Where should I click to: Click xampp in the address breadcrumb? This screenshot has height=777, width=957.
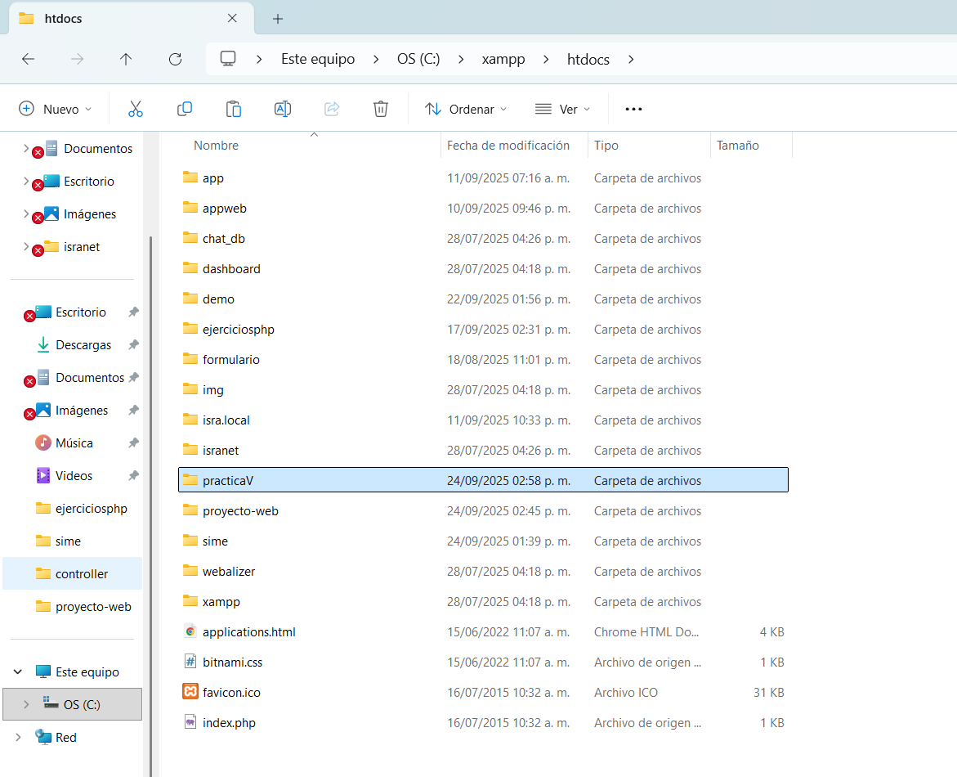503,59
